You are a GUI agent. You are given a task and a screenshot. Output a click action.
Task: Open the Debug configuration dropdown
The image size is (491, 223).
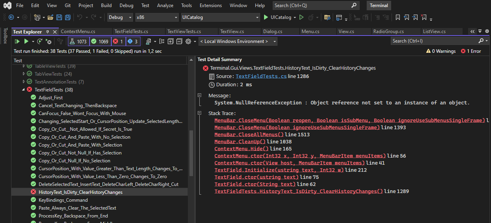(120, 17)
